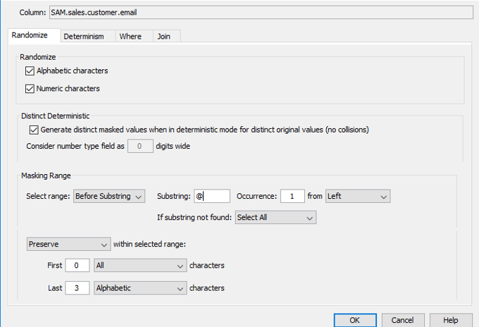Click the First characters count field
This screenshot has width=479, height=327.
[77, 266]
